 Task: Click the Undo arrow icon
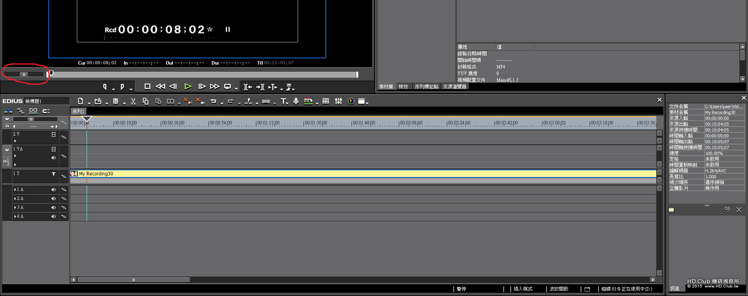point(213,101)
